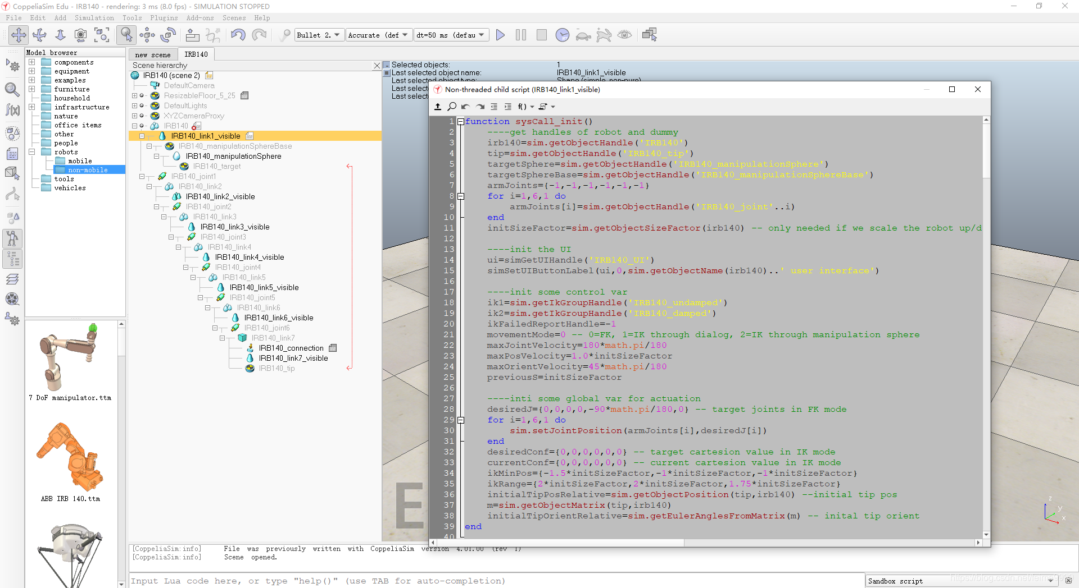Viewport: 1079px width, 588px height.
Task: Activate the click selection tool
Action: [126, 35]
